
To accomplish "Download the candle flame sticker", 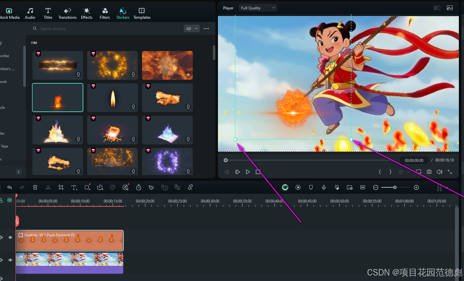I will click(x=133, y=107).
